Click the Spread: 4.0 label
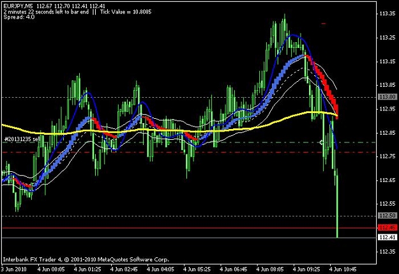The height and width of the screenshot is (274, 399). coord(19,17)
